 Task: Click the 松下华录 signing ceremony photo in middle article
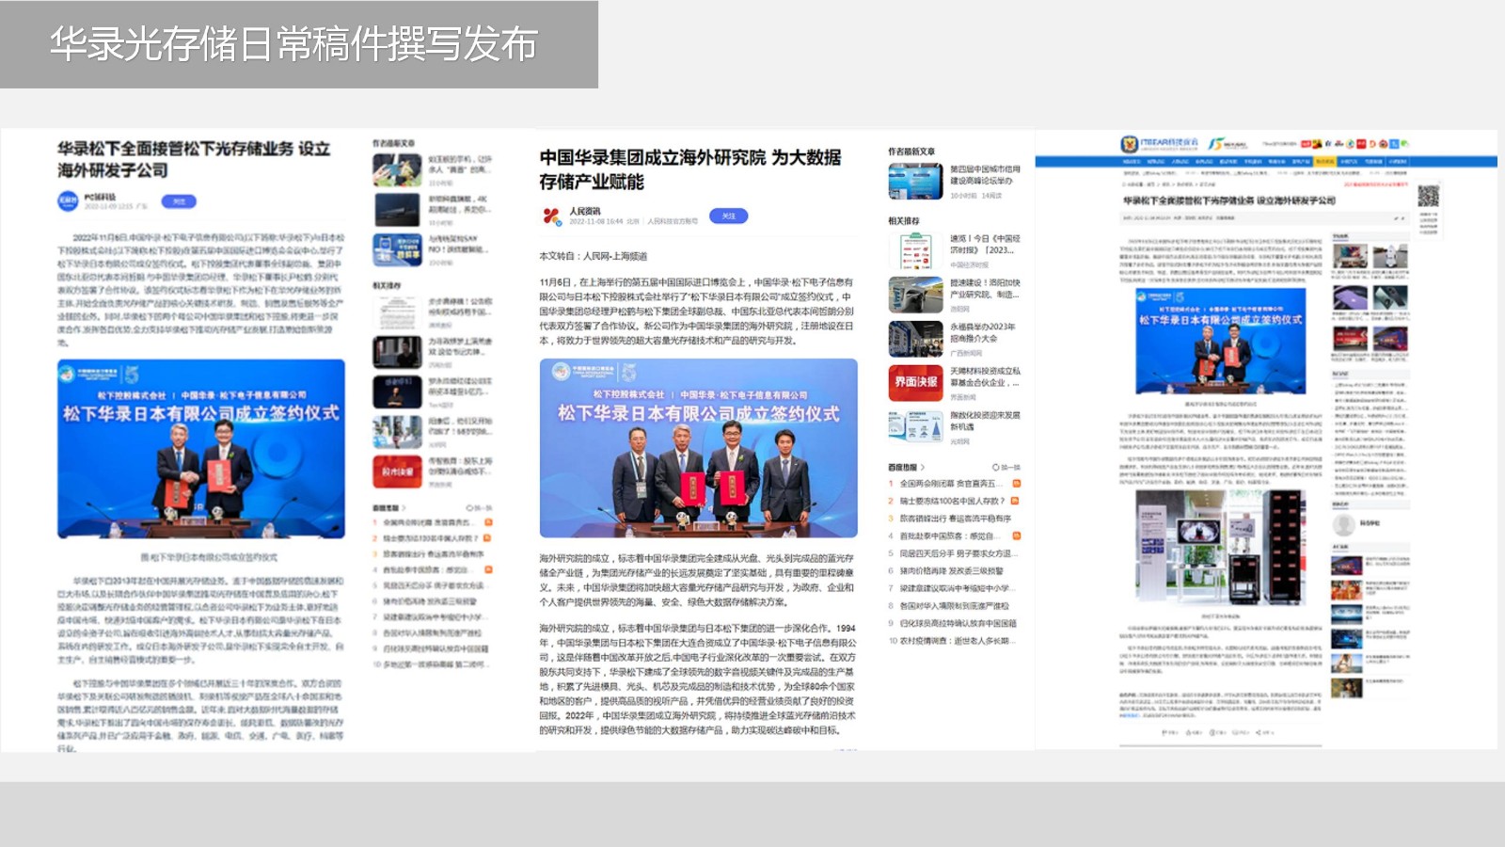[x=698, y=448]
